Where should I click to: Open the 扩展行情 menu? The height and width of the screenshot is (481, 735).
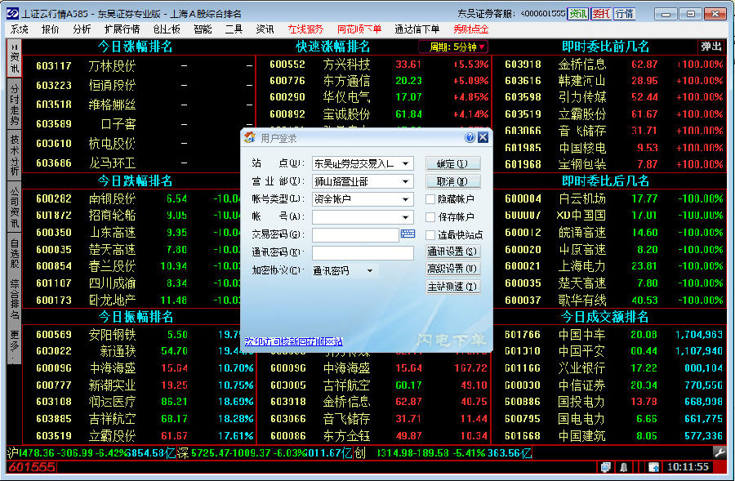122,29
